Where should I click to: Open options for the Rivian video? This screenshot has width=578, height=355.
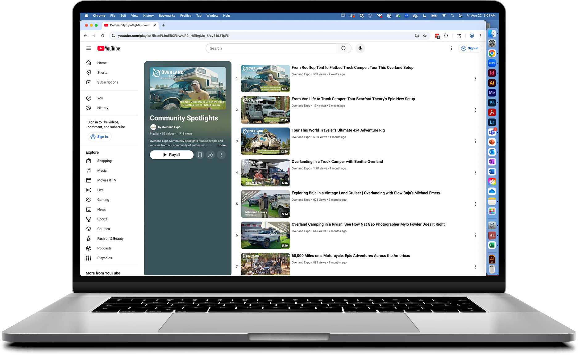(x=475, y=235)
